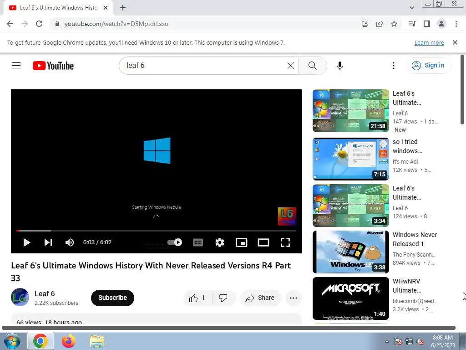The height and width of the screenshot is (350, 466).
Task: Play the video
Action: 27,242
